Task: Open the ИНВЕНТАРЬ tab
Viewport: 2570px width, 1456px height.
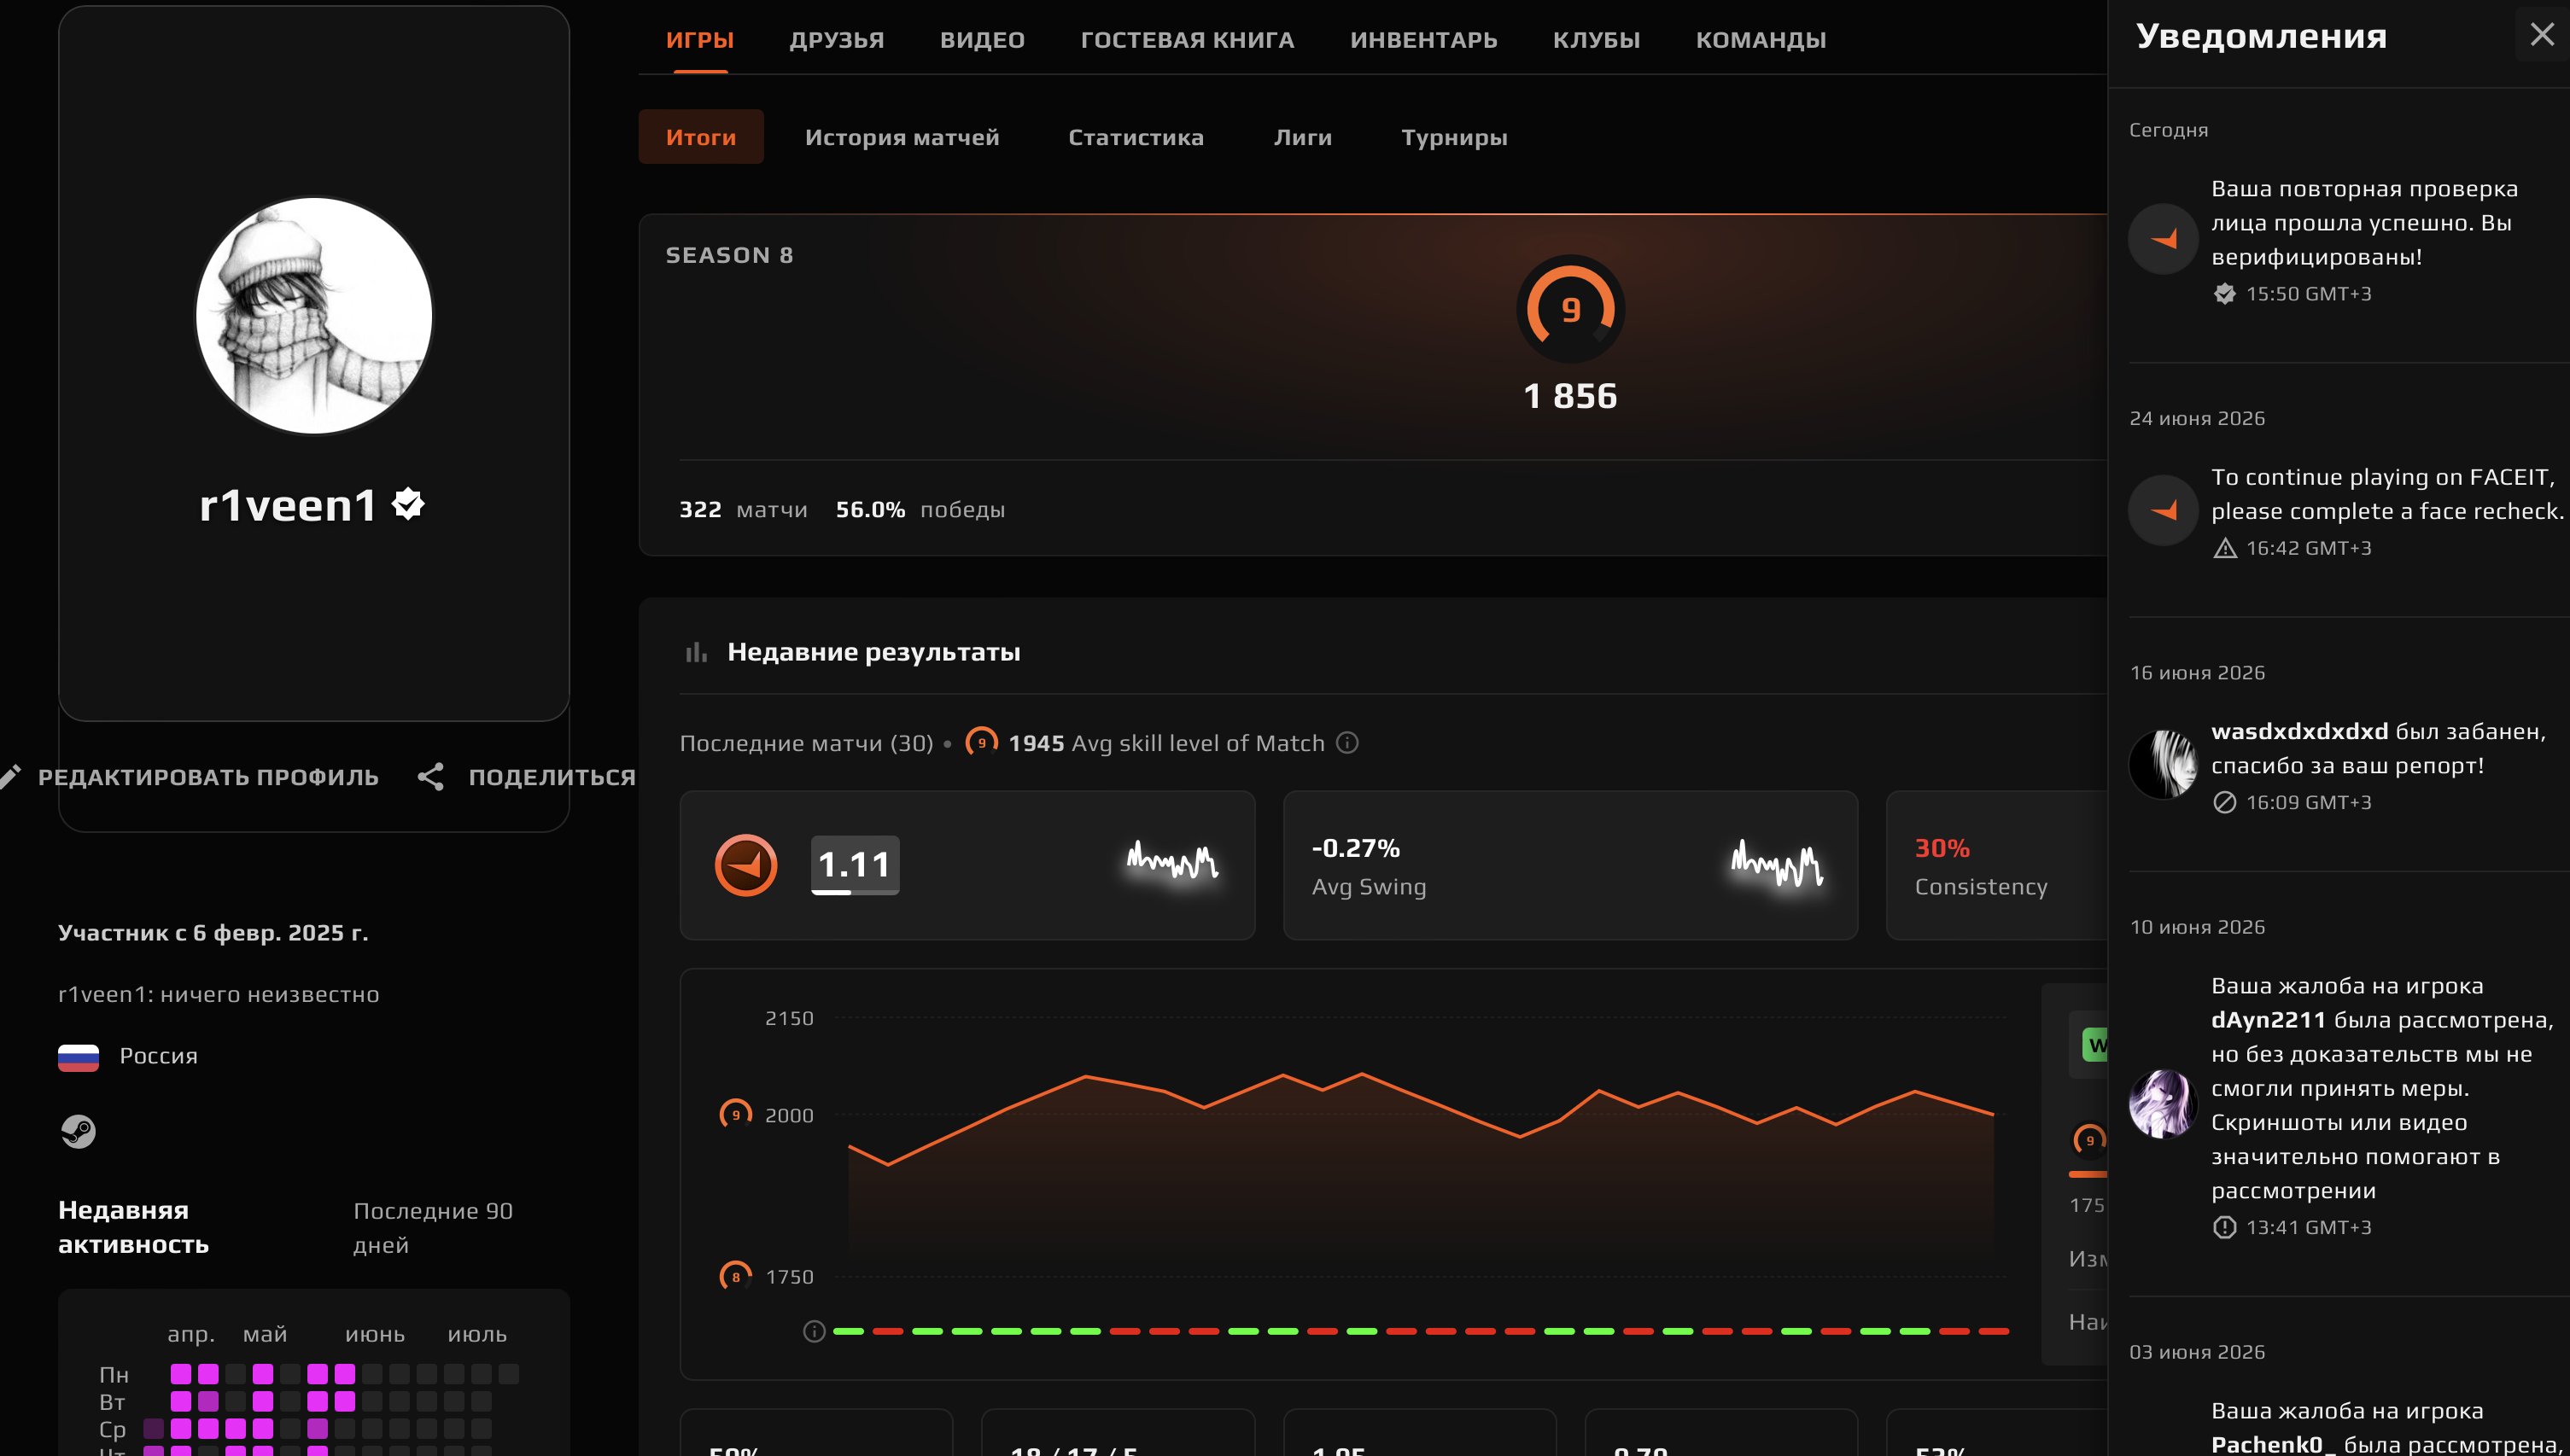Action: 1422,40
